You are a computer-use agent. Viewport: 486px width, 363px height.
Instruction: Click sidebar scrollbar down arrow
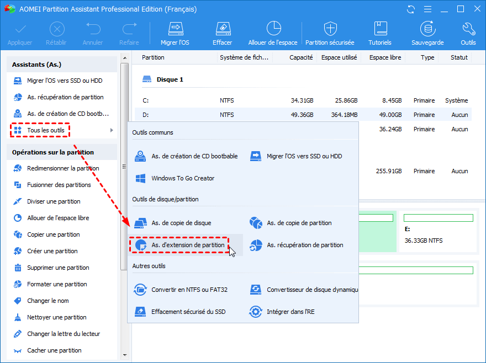pyautogui.click(x=125, y=355)
